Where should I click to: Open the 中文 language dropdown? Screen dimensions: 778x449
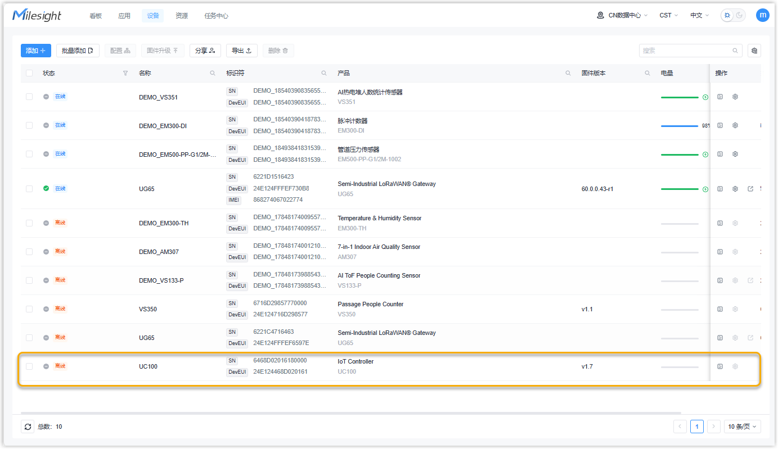[x=700, y=15]
